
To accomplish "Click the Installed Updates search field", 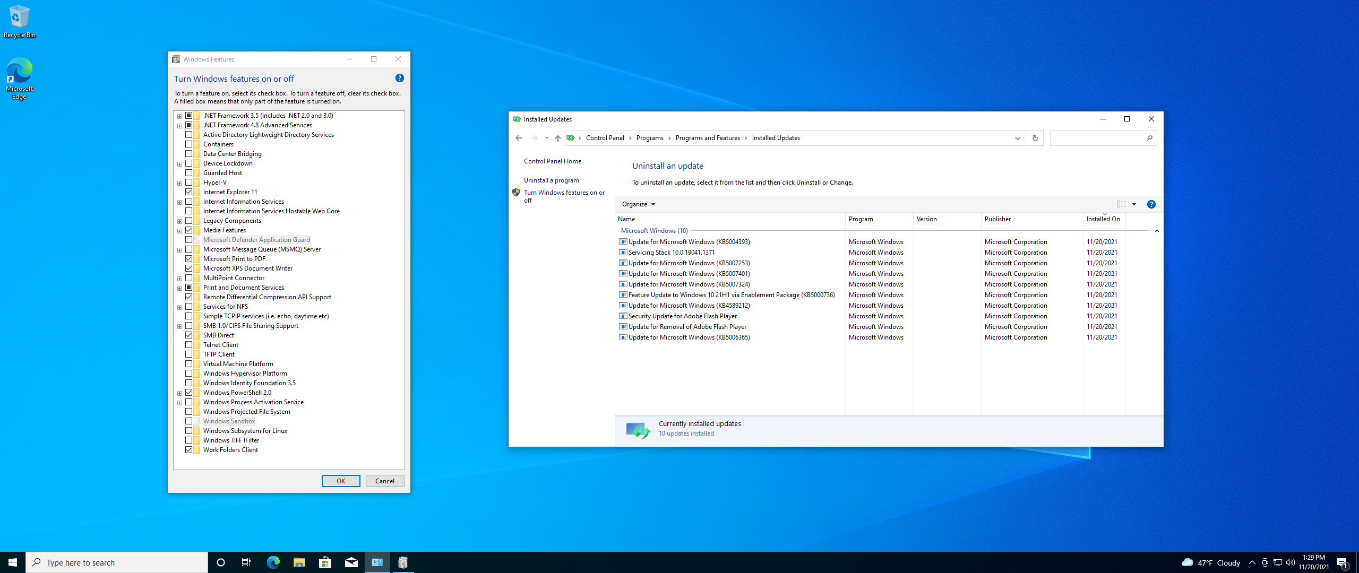I will [1098, 138].
